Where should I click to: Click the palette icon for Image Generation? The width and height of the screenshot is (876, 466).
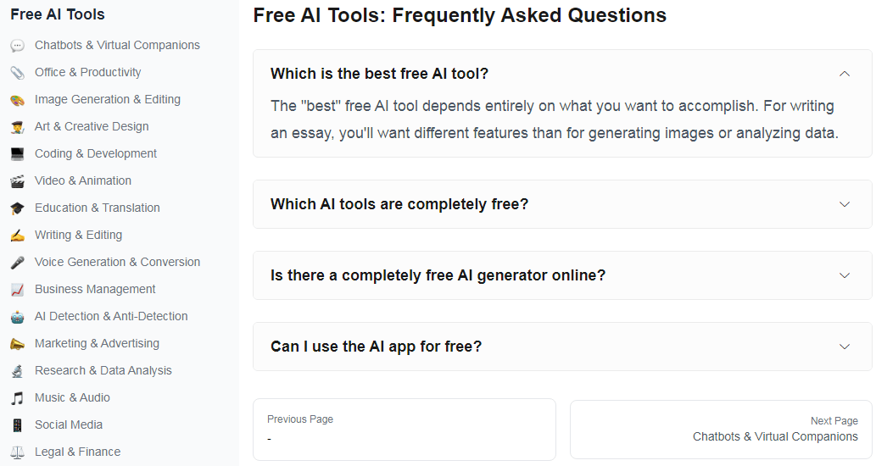pos(17,100)
